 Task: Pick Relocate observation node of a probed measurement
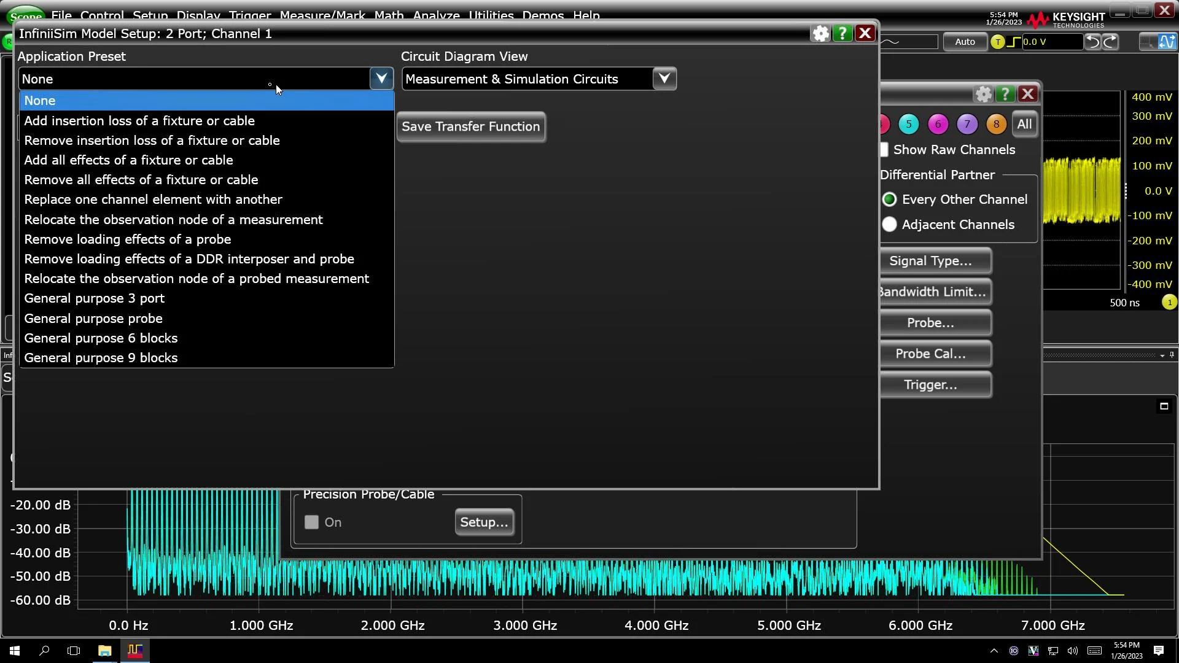(x=206, y=279)
